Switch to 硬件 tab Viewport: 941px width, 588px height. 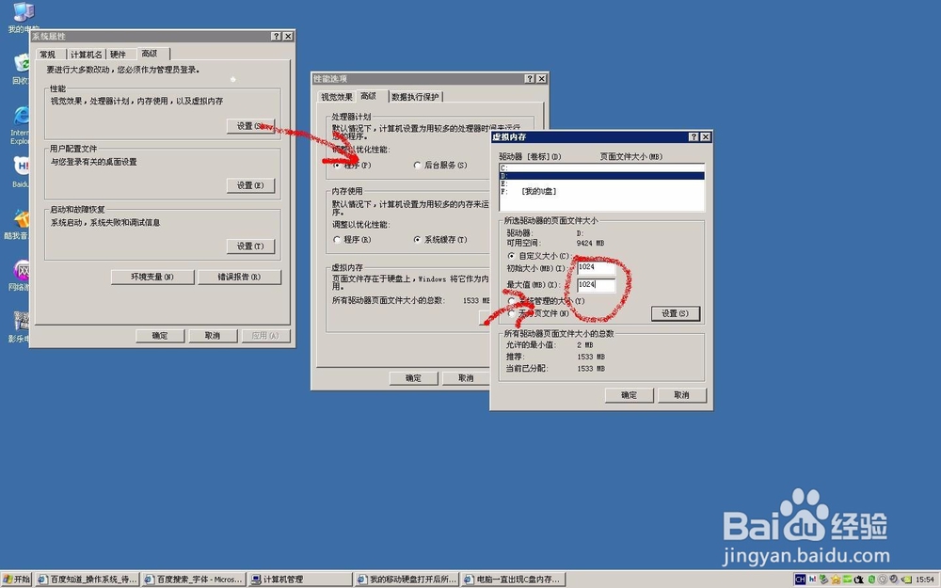tap(119, 55)
